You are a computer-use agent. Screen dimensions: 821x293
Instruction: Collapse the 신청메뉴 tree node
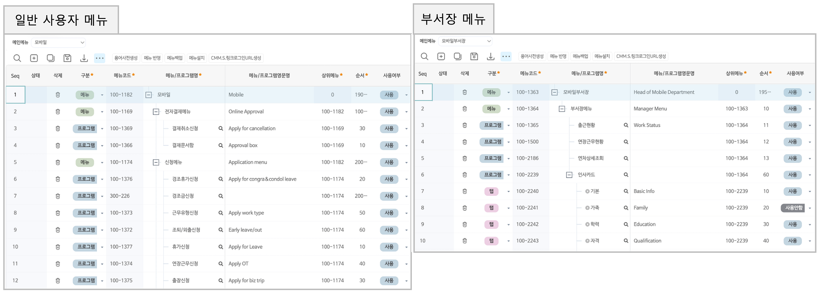pos(156,162)
